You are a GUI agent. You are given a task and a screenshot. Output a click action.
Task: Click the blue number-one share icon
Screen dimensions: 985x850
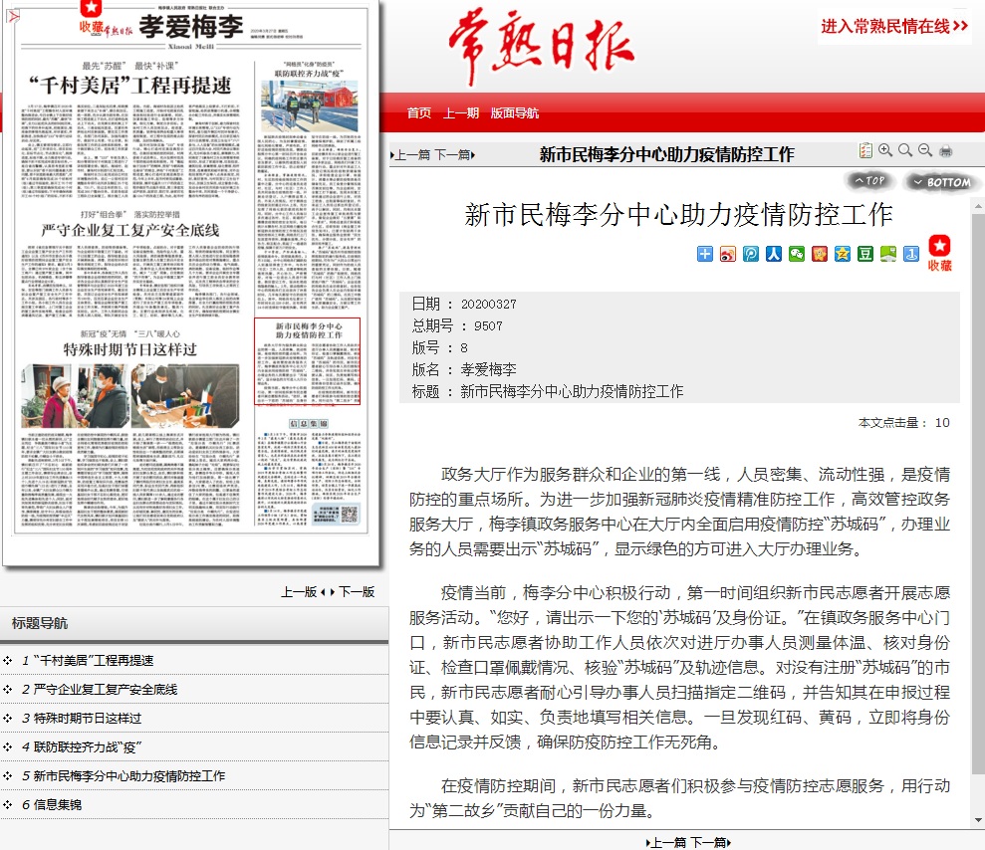pyautogui.click(x=911, y=254)
